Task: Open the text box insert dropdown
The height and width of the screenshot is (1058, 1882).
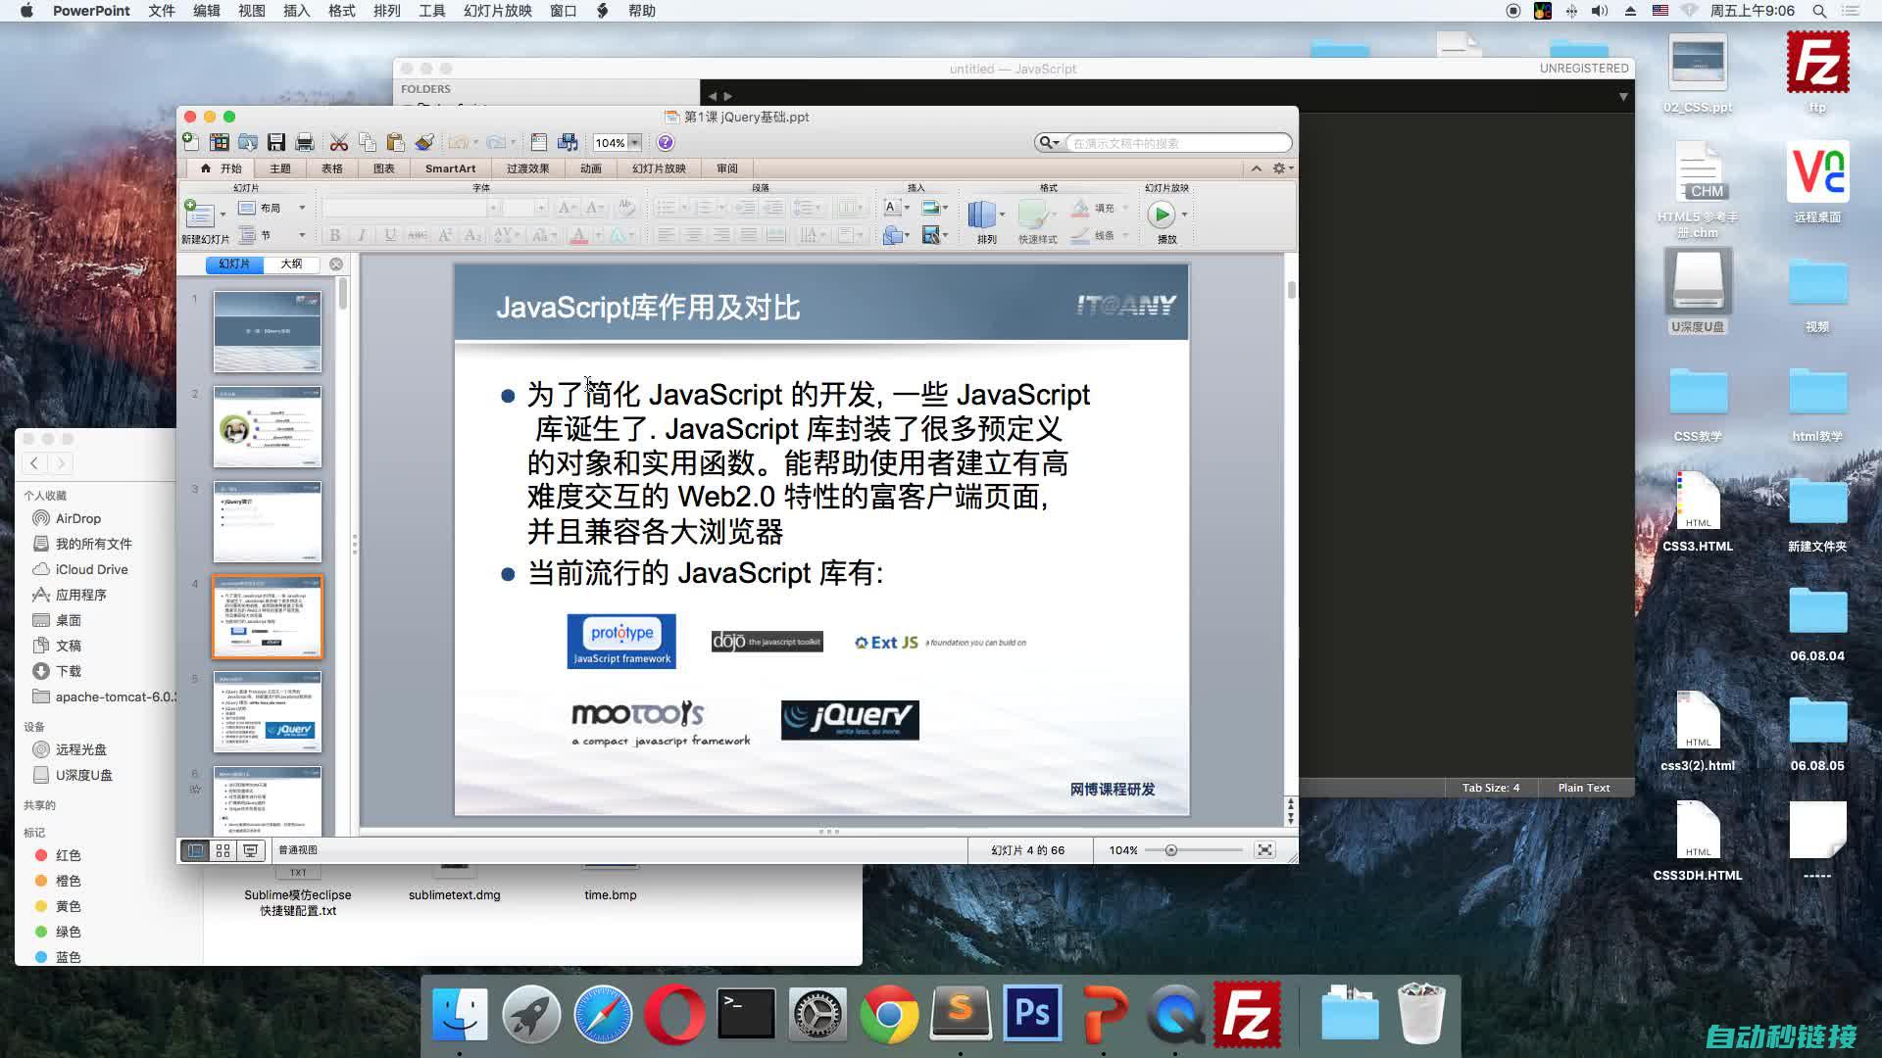Action: click(907, 208)
